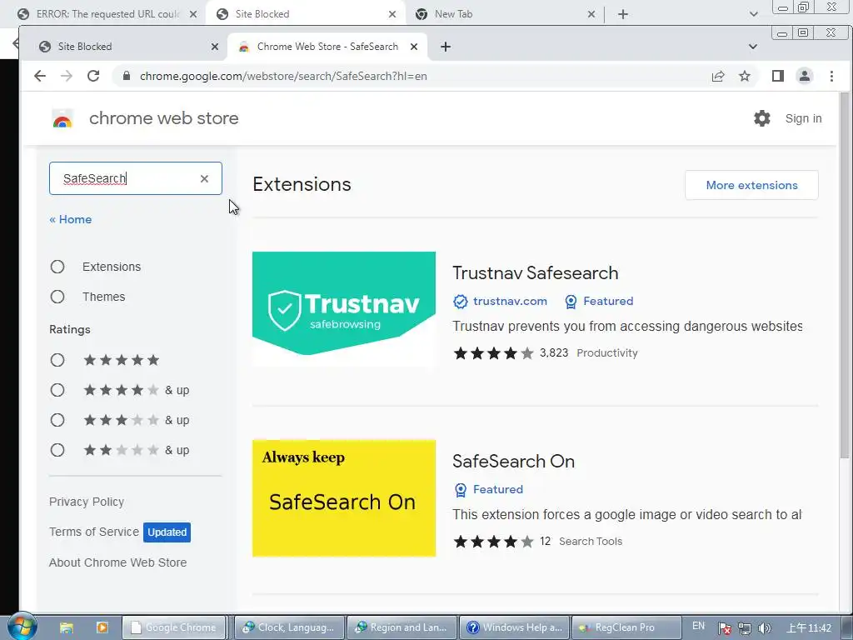Filter by four stars & up
The image size is (853, 640).
[x=57, y=390]
